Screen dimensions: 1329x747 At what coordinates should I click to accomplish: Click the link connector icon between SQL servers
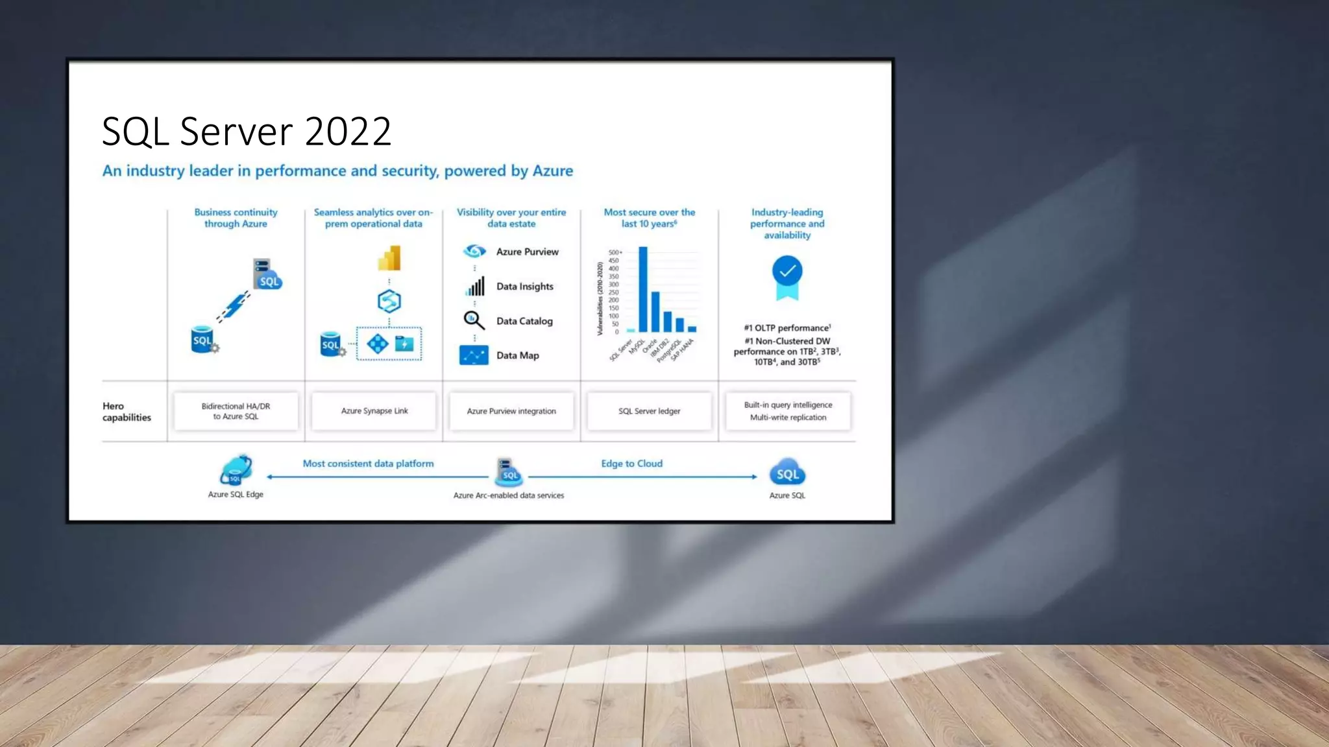pos(234,306)
